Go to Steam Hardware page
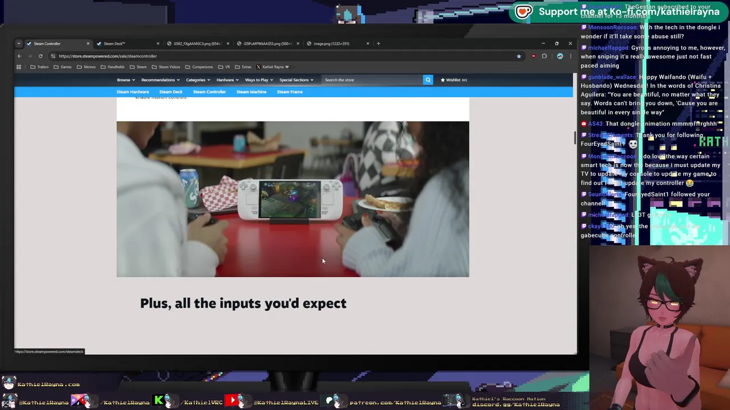 [x=132, y=92]
